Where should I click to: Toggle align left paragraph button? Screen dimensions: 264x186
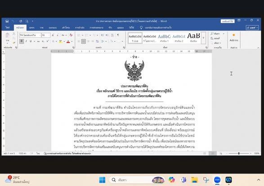pyautogui.click(x=79, y=41)
